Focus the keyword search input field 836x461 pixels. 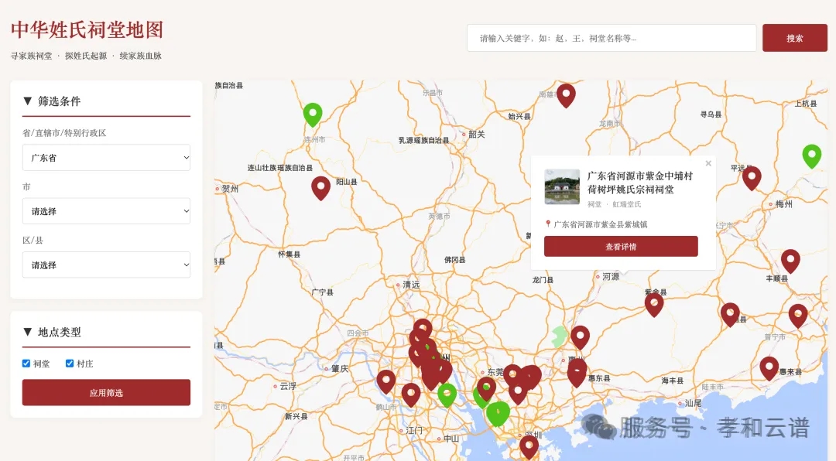pos(612,38)
